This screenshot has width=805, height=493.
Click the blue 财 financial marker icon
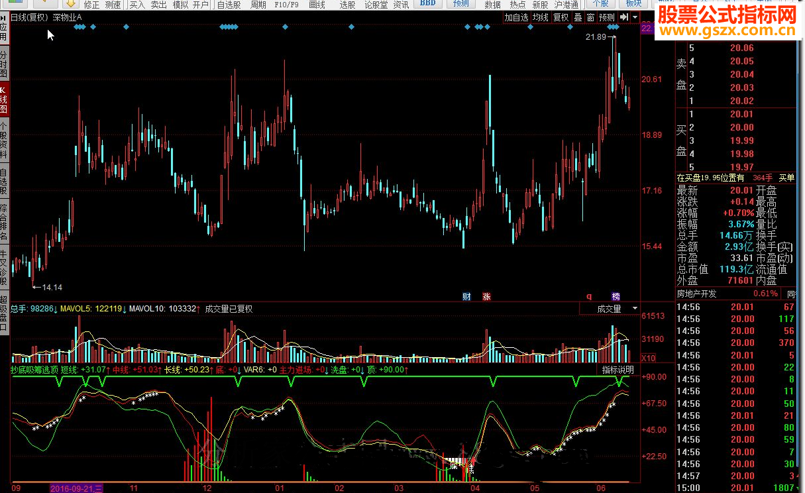click(466, 296)
